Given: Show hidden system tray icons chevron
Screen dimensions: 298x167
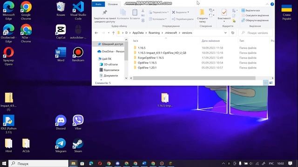Looking at the screenshot, I should (223, 163).
